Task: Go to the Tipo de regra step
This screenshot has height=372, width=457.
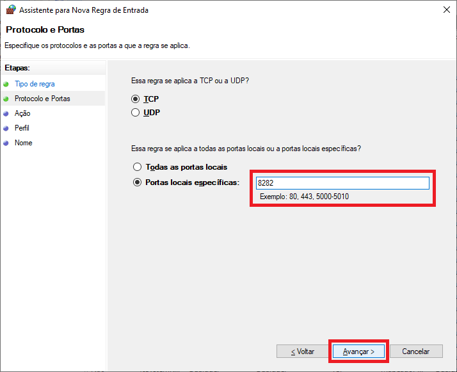Action: (x=35, y=84)
